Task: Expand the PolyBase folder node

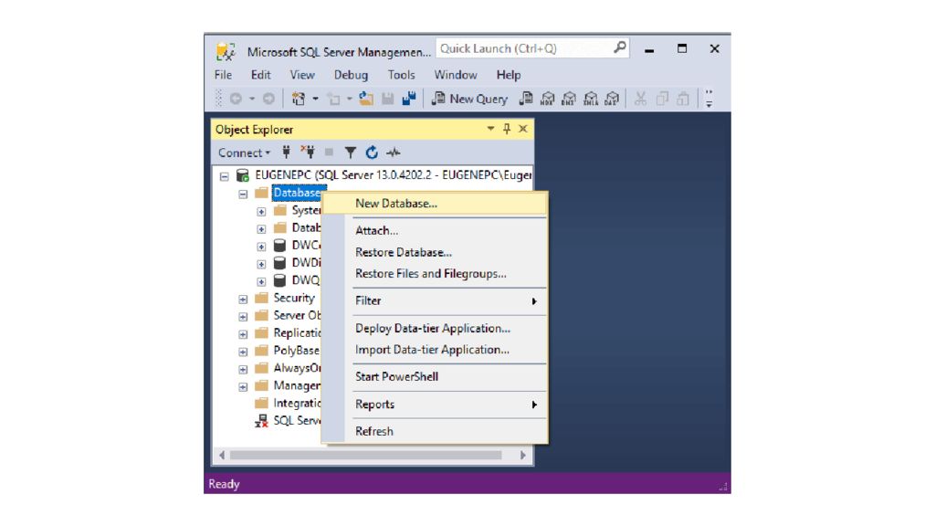Action: [x=243, y=352]
